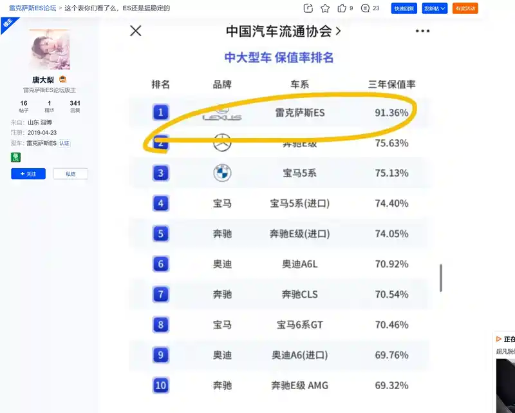
Task: Click the orange badge next to 唐大梨
Action: [x=62, y=79]
